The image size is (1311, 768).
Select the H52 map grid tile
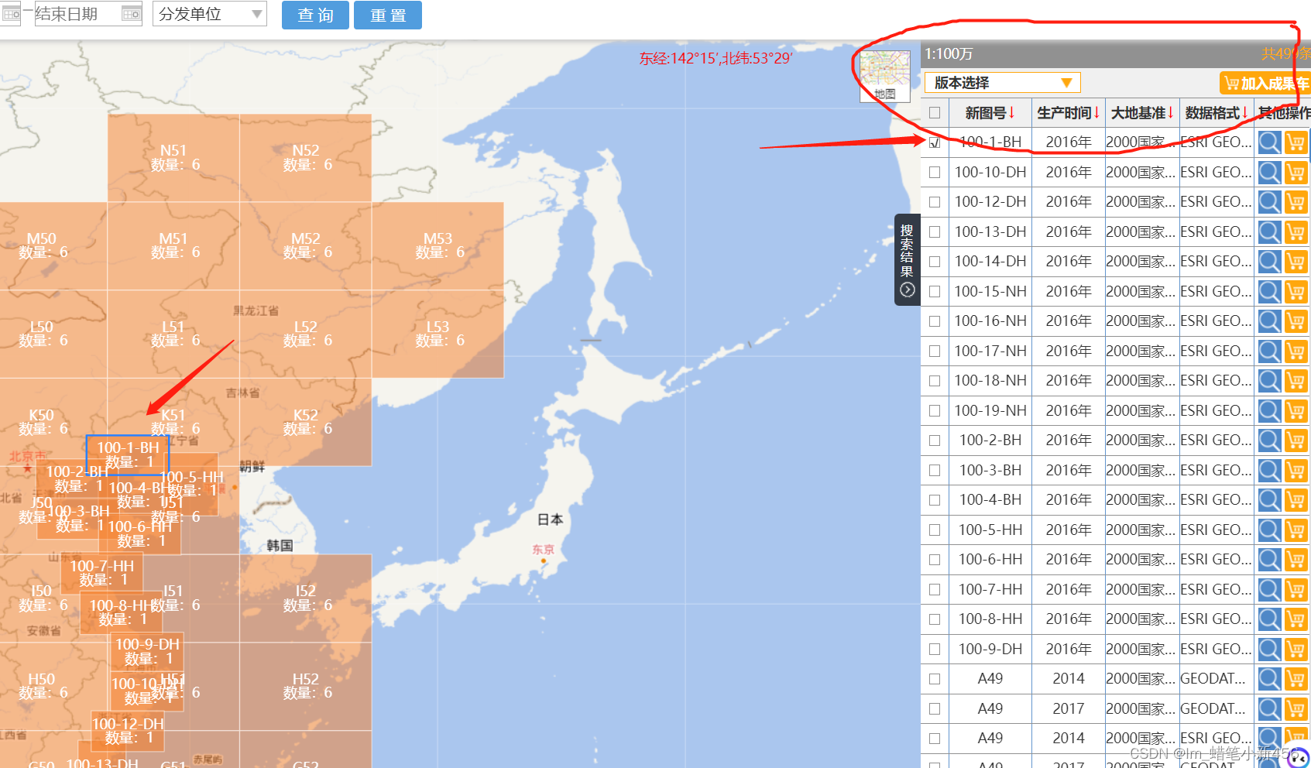click(306, 686)
